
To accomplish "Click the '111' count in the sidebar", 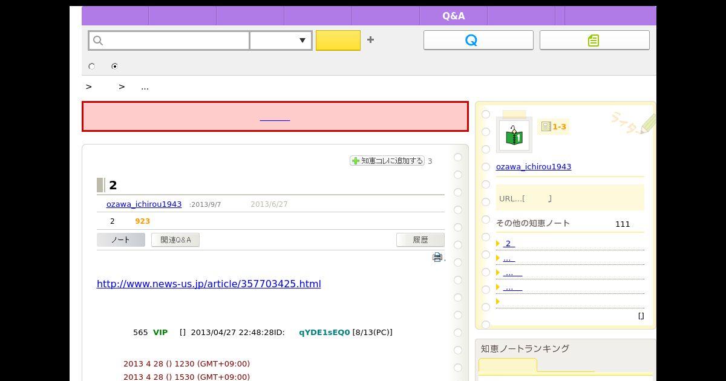I will click(x=623, y=224).
